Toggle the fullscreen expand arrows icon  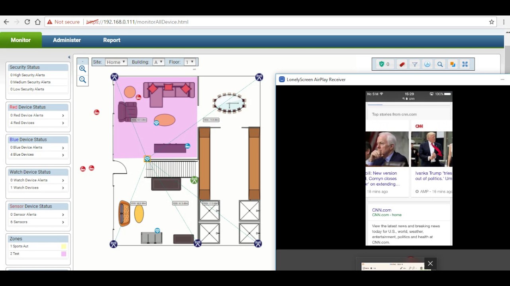465,64
